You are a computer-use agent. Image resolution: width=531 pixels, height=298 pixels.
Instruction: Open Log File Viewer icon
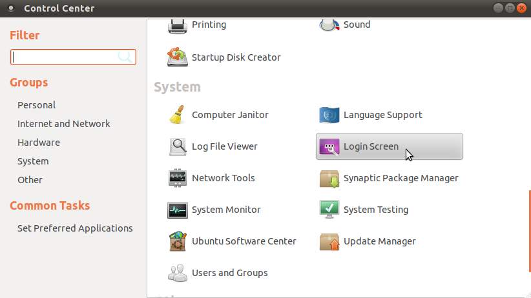(x=177, y=146)
